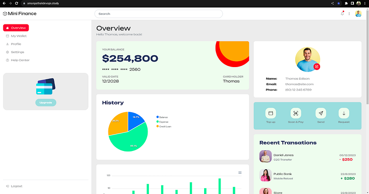Click Daniel Jones transaction avatar
The width and height of the screenshot is (369, 194).
pos(265,156)
